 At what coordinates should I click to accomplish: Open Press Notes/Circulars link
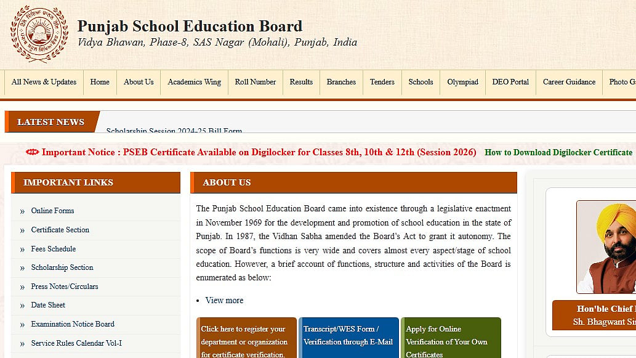coord(65,287)
